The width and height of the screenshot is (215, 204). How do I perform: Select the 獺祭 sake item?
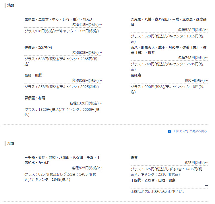tap(134, 158)
